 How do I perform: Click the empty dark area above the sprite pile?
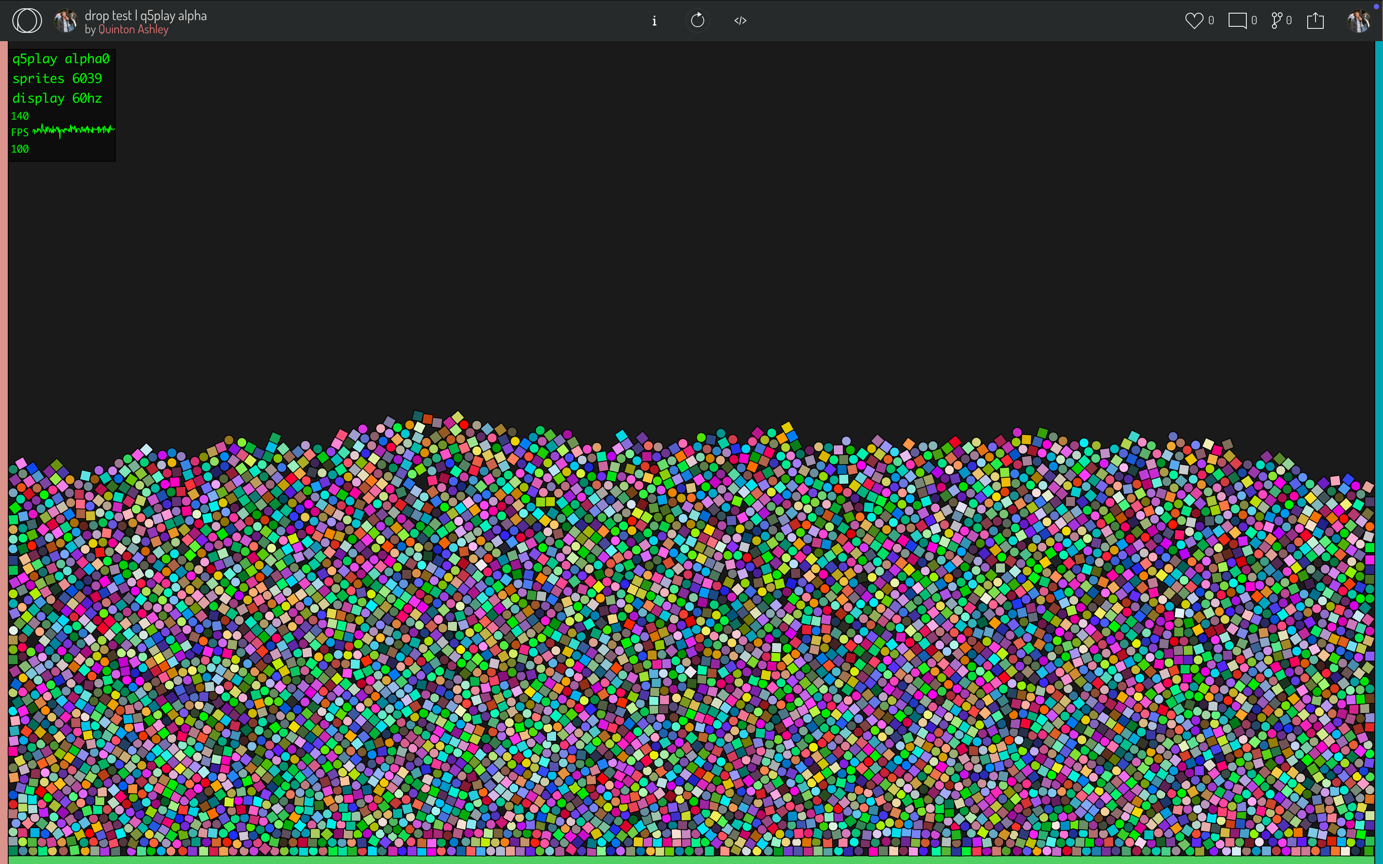point(686,229)
